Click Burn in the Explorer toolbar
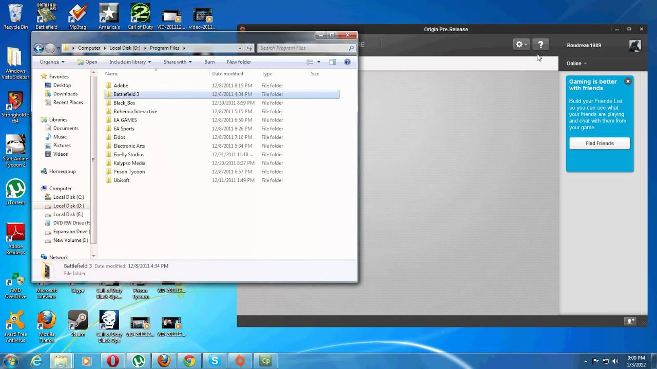 click(209, 62)
